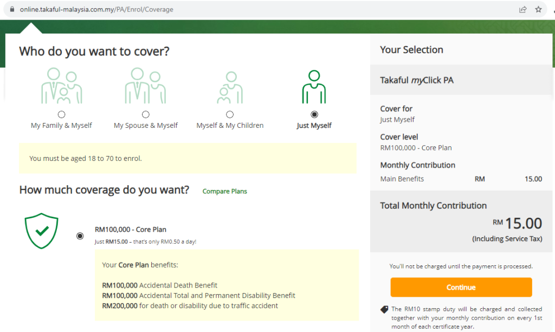Bookmark this page with the star icon

pos(538,10)
